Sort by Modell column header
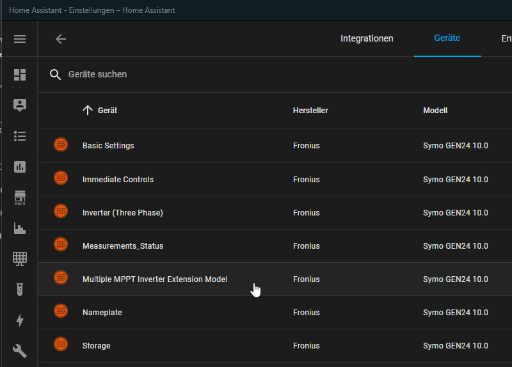Screen dimensions: 512x367 click(435, 111)
